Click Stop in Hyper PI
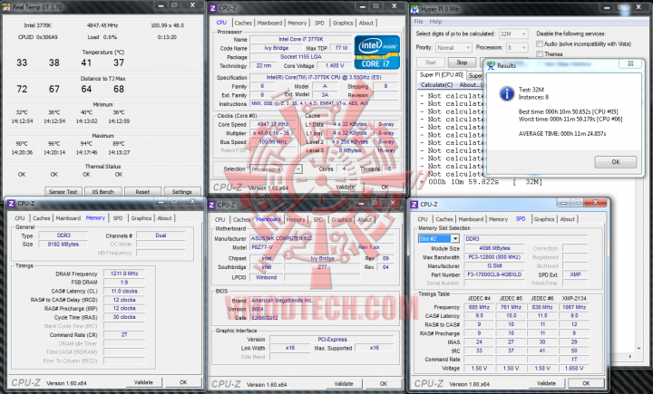This screenshot has height=394, width=653. pyautogui.click(x=462, y=62)
